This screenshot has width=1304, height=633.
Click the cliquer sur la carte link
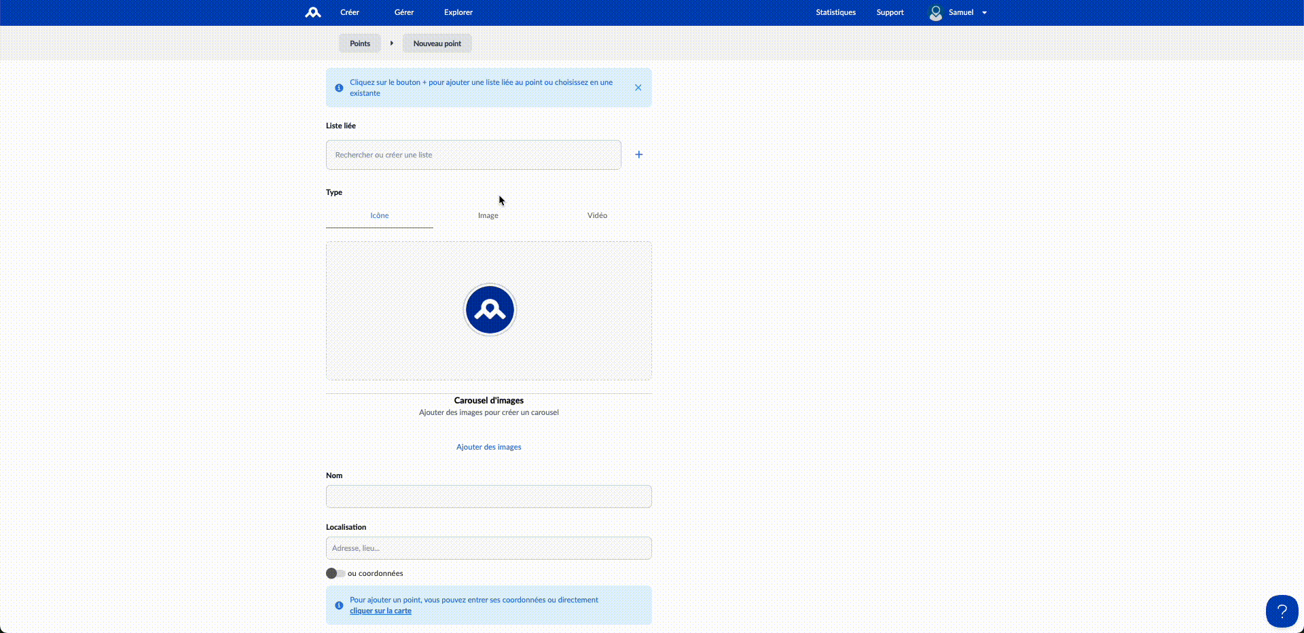(x=380, y=611)
